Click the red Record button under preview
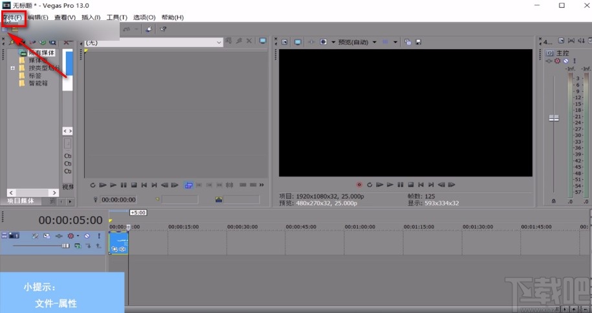 [359, 184]
